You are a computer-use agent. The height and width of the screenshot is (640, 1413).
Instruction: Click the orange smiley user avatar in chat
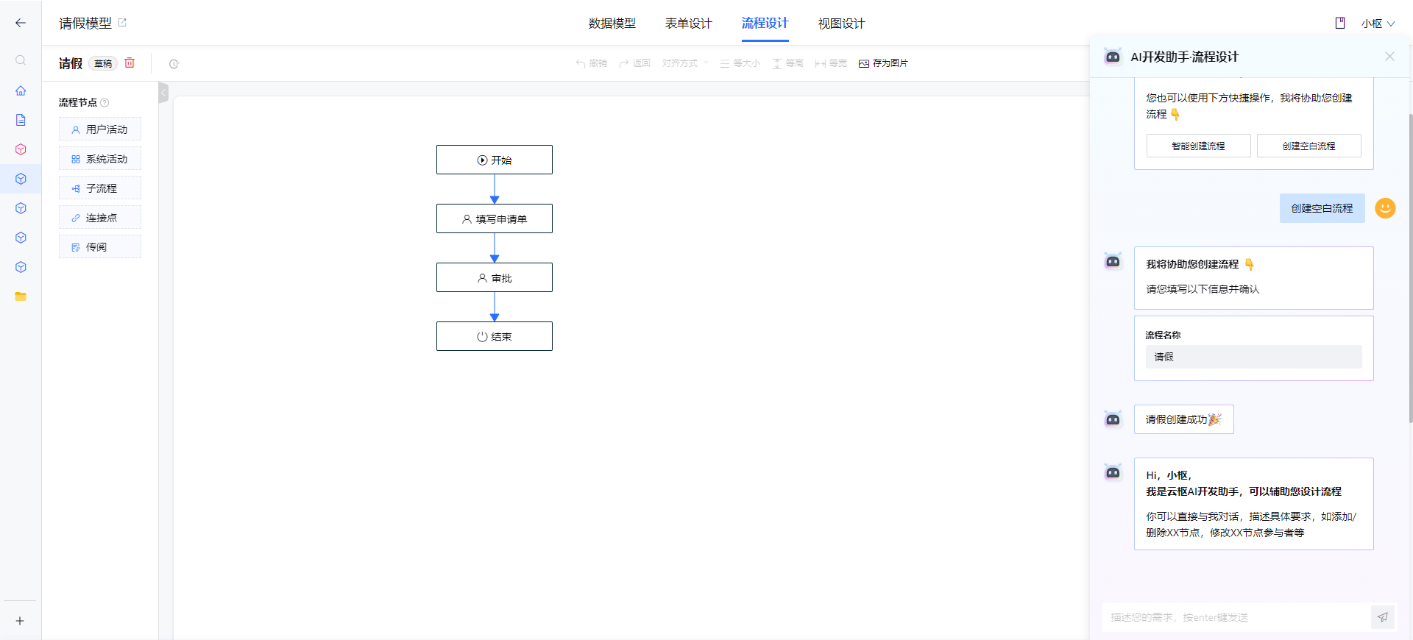point(1385,208)
